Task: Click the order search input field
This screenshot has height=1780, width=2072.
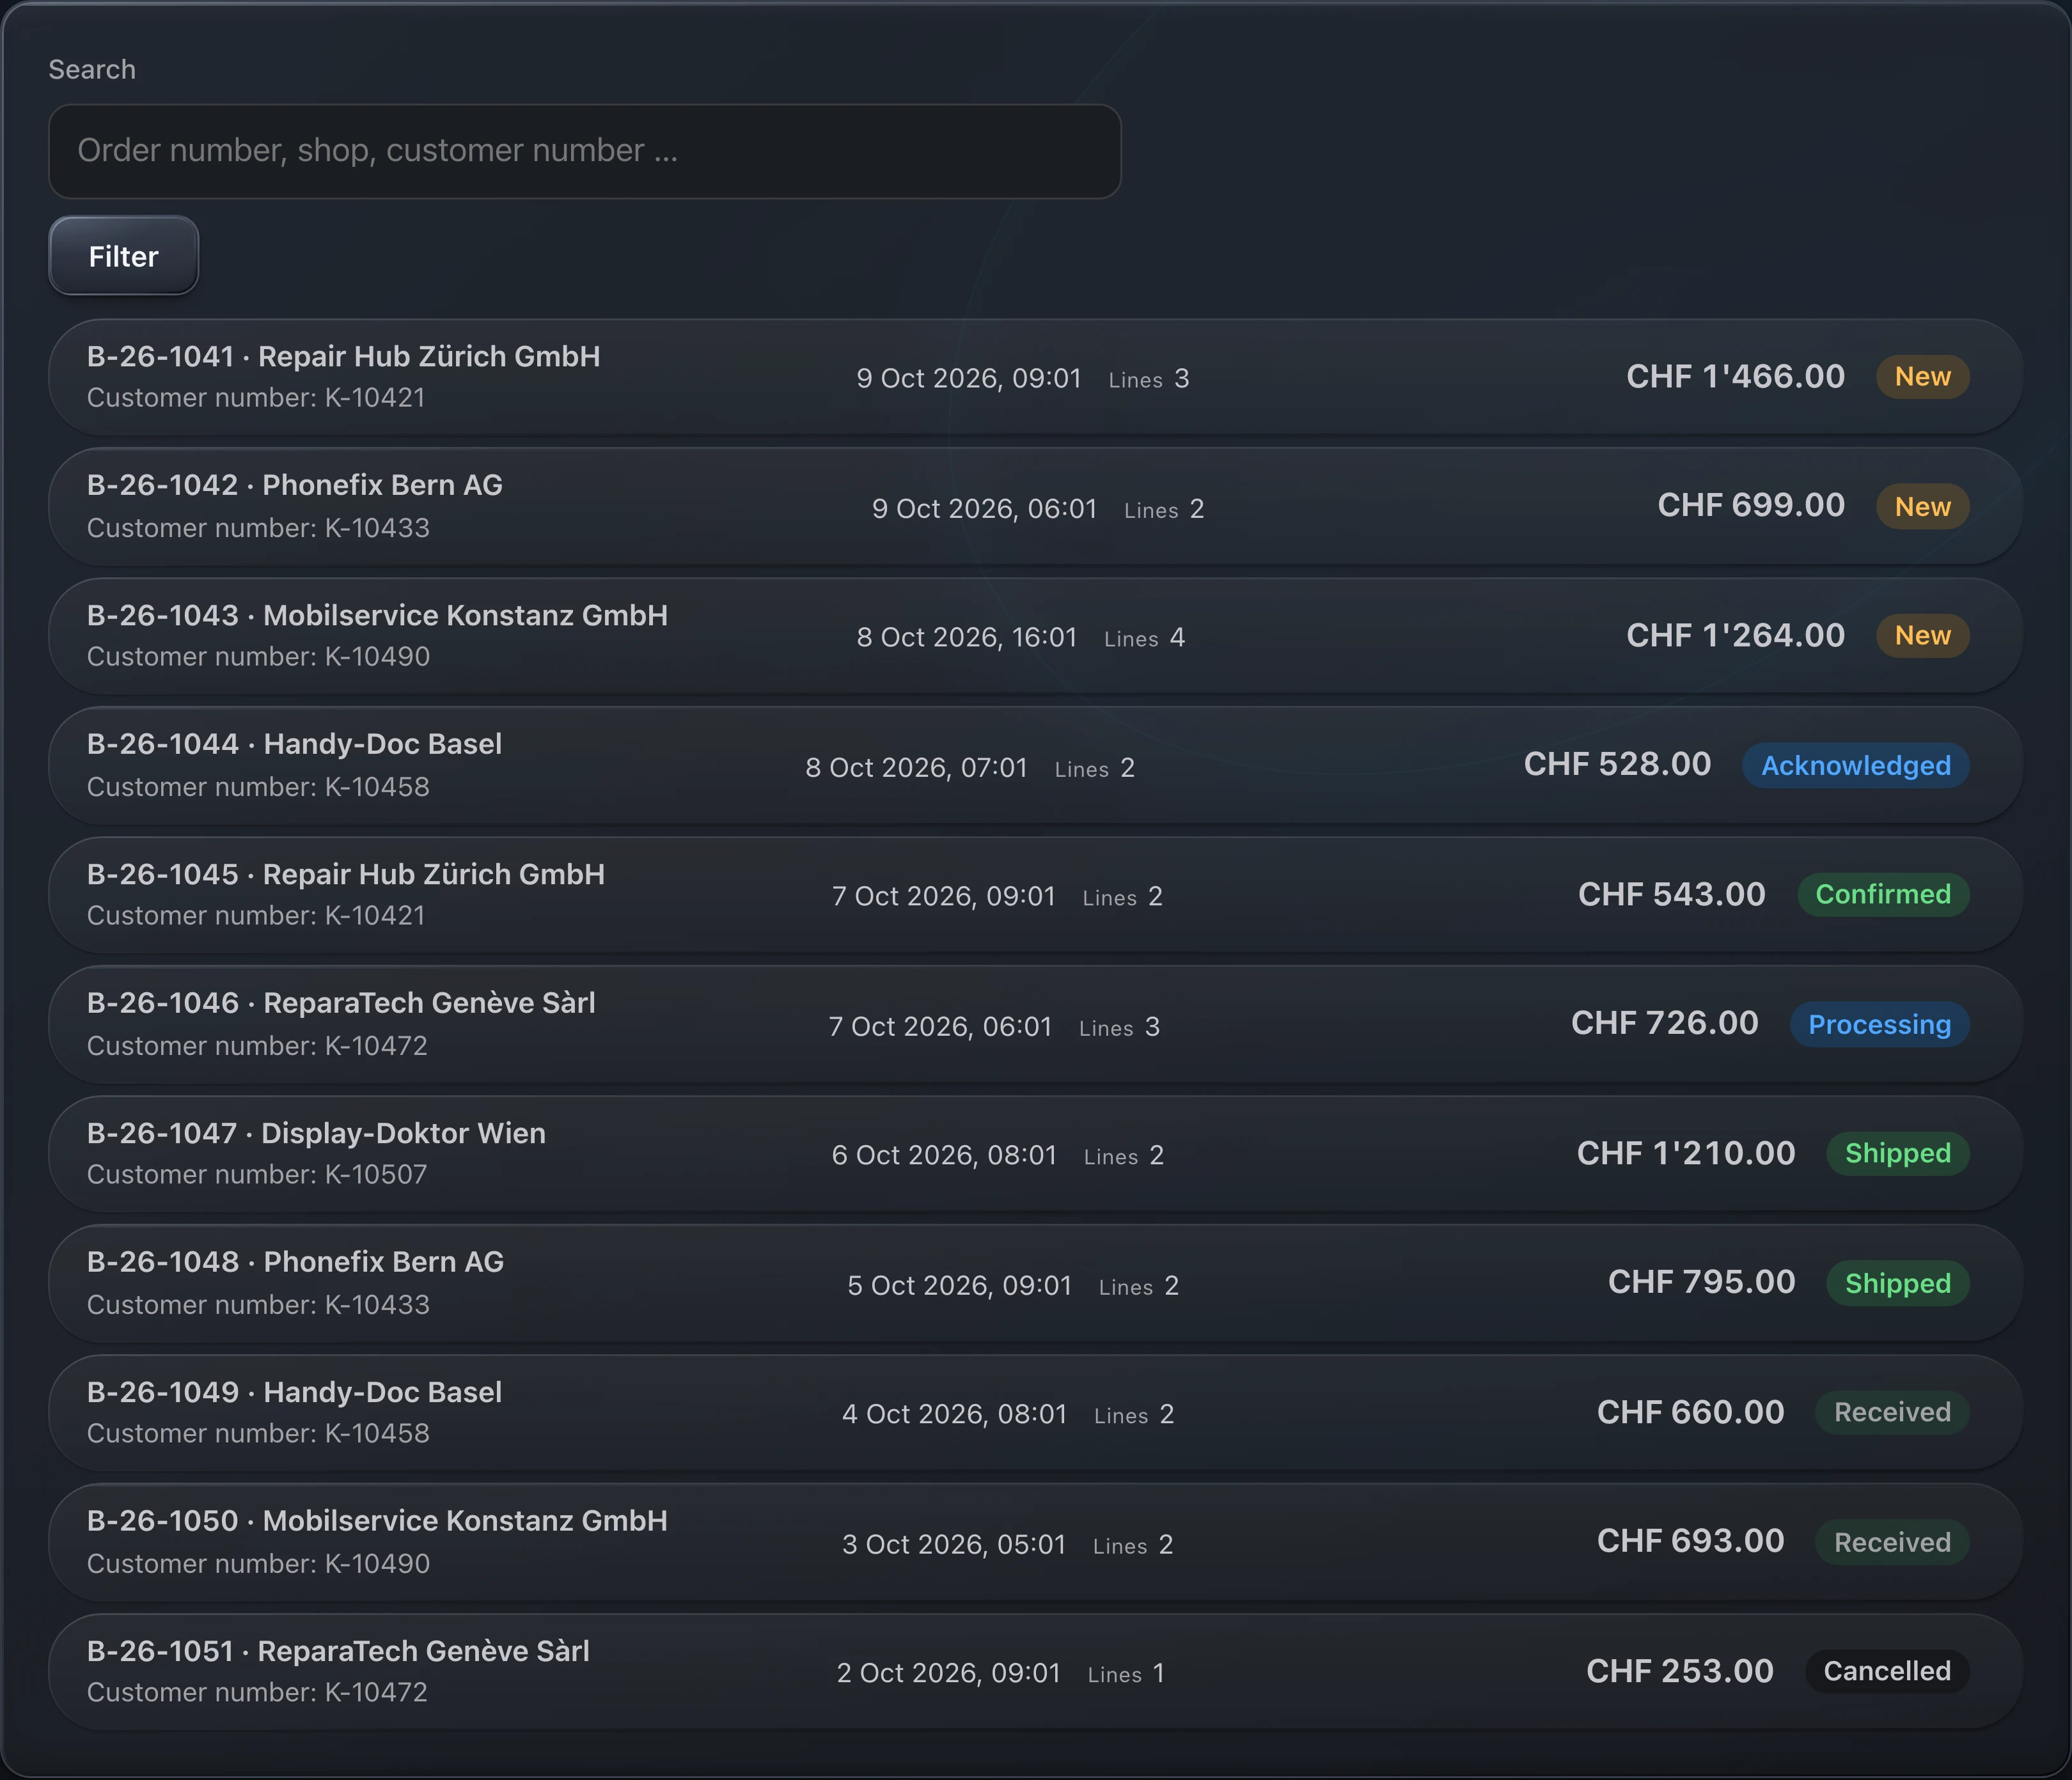Action: click(x=584, y=151)
